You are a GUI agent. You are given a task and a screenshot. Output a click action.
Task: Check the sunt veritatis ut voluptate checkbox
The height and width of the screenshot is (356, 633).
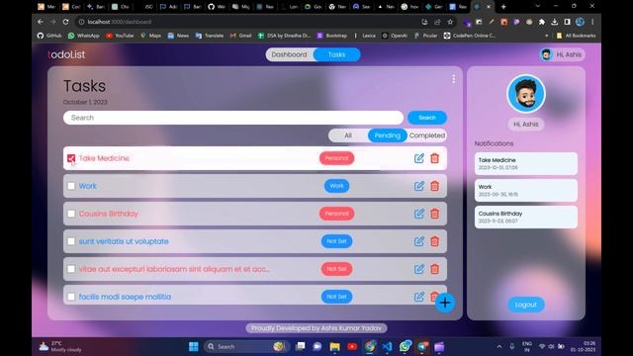[x=71, y=241]
